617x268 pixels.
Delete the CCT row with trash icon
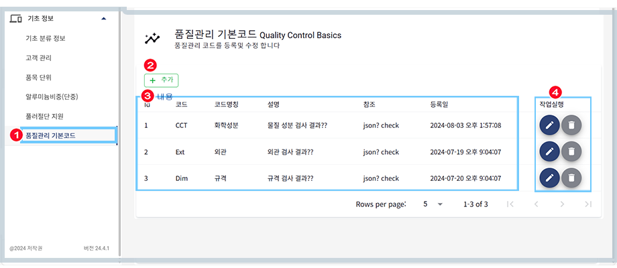[571, 125]
